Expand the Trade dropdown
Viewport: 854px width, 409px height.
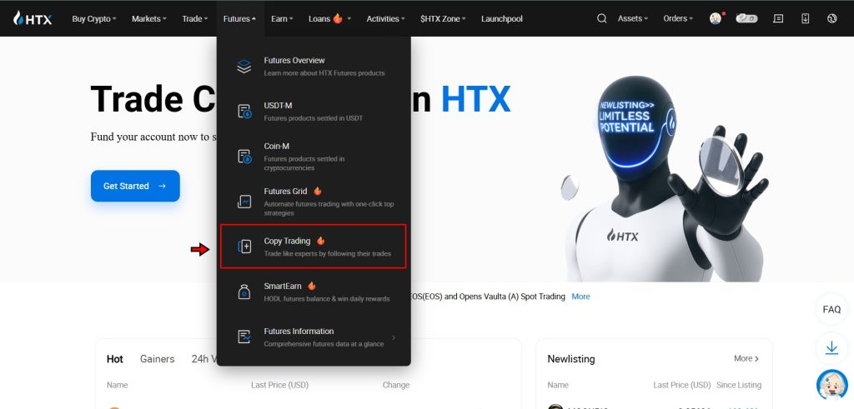pos(195,18)
